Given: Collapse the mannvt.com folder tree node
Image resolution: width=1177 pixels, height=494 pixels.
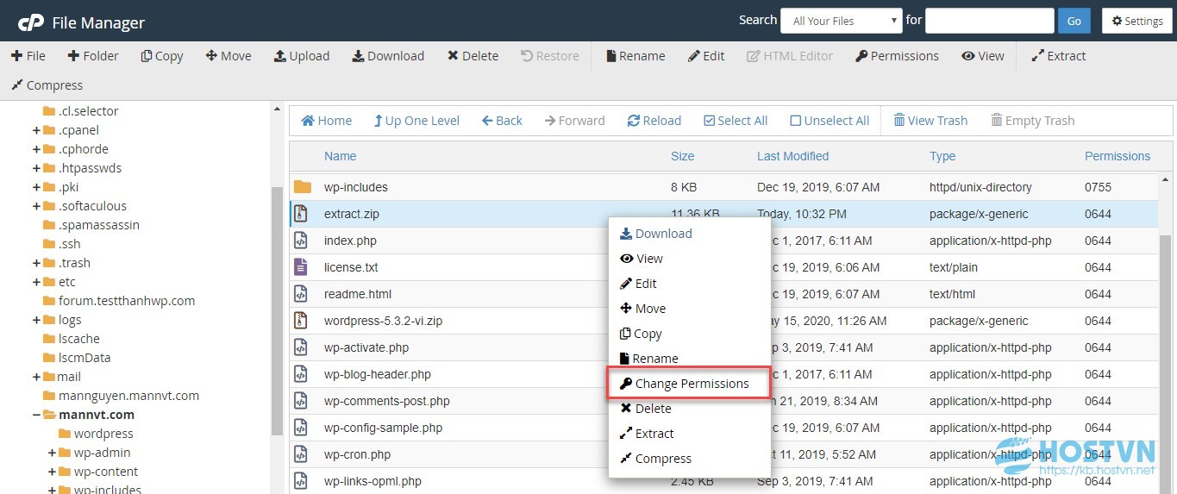Looking at the screenshot, I should coord(36,415).
